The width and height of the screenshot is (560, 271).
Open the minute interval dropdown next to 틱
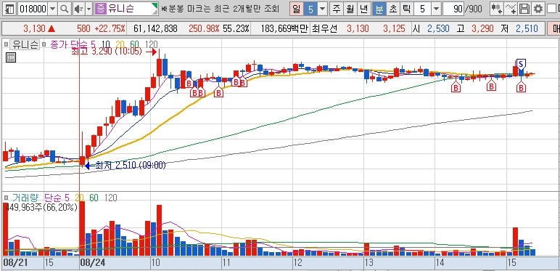(436, 9)
